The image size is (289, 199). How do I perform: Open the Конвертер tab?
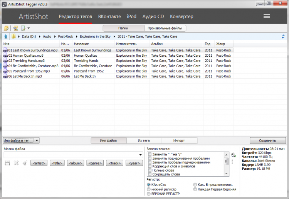[x=181, y=17]
